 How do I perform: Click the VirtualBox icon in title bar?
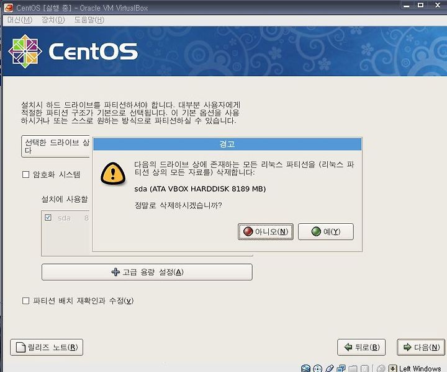[x=9, y=7]
